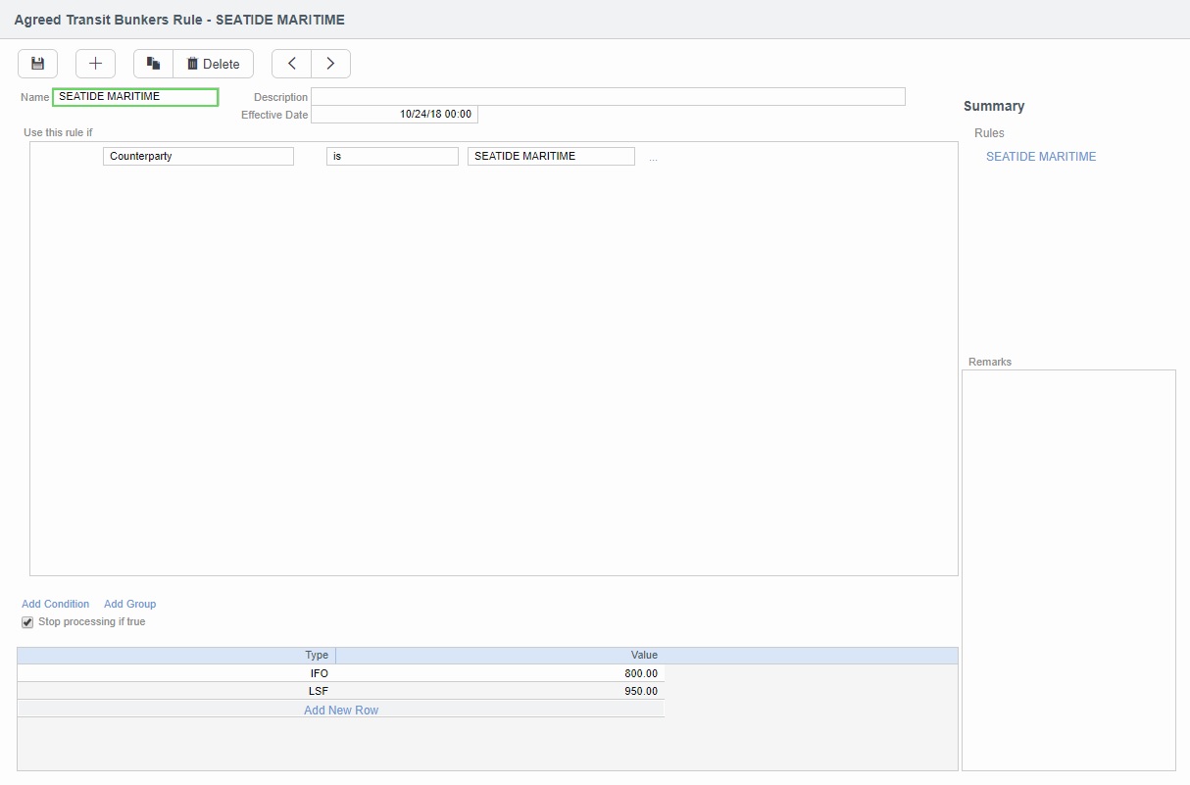Click the Effective Date field
The width and height of the screenshot is (1190, 785).
tap(394, 115)
